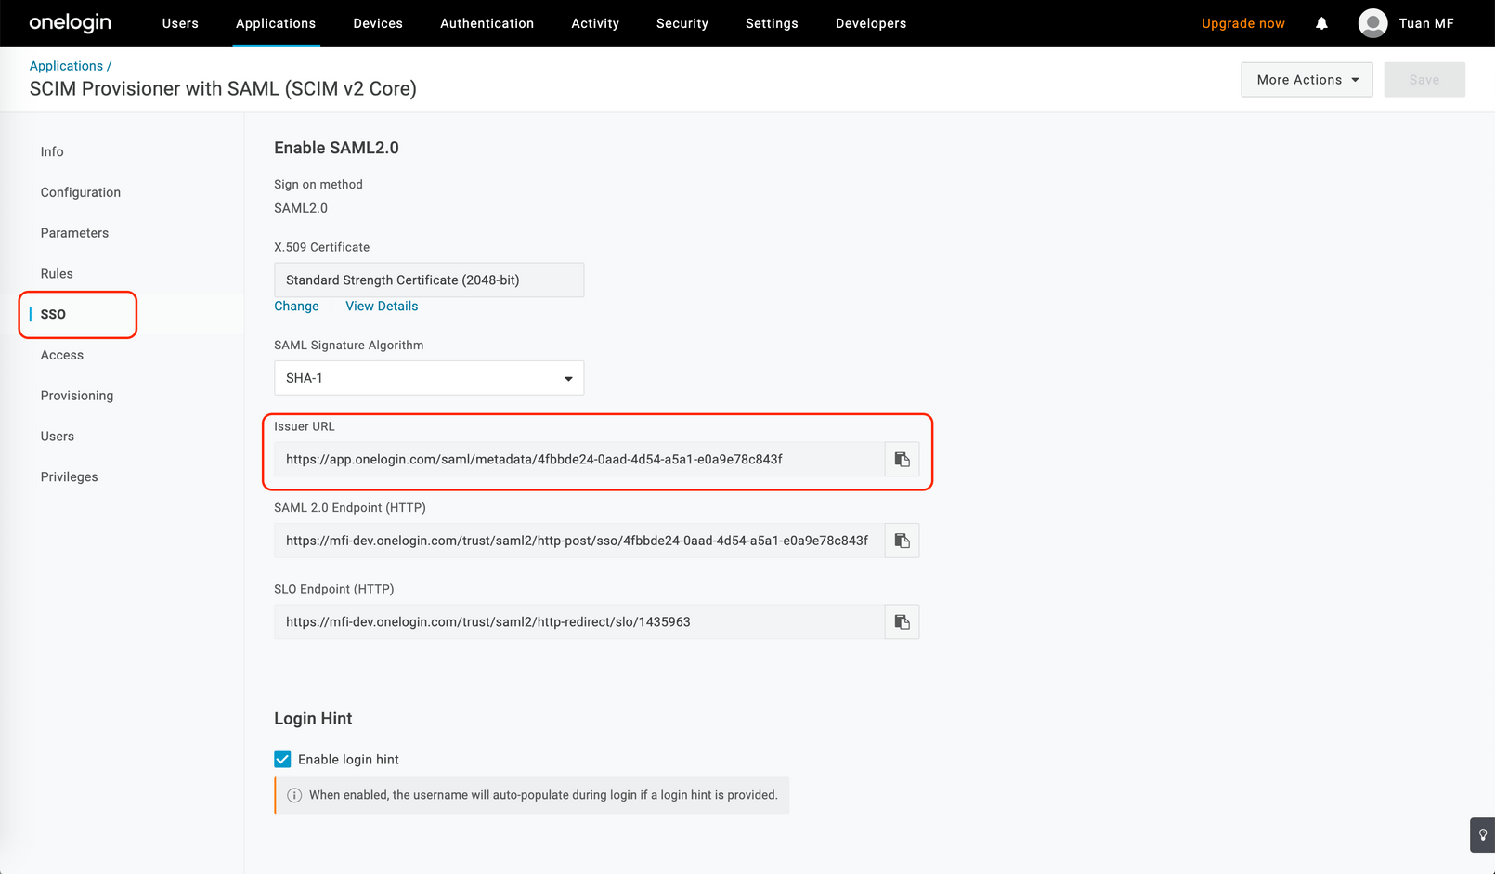The image size is (1495, 874).
Task: Copy the SAML 2.0 Endpoint URL
Action: tap(902, 541)
